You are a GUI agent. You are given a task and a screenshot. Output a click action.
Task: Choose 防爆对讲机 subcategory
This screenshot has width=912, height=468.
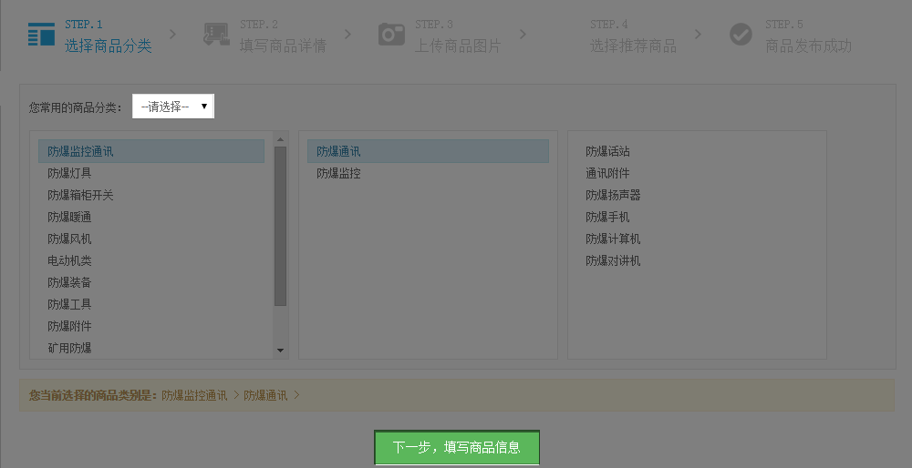613,260
